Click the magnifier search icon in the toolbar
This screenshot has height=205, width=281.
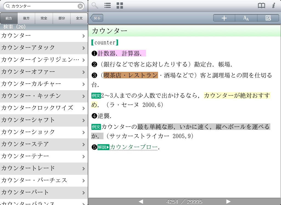[x=95, y=5]
